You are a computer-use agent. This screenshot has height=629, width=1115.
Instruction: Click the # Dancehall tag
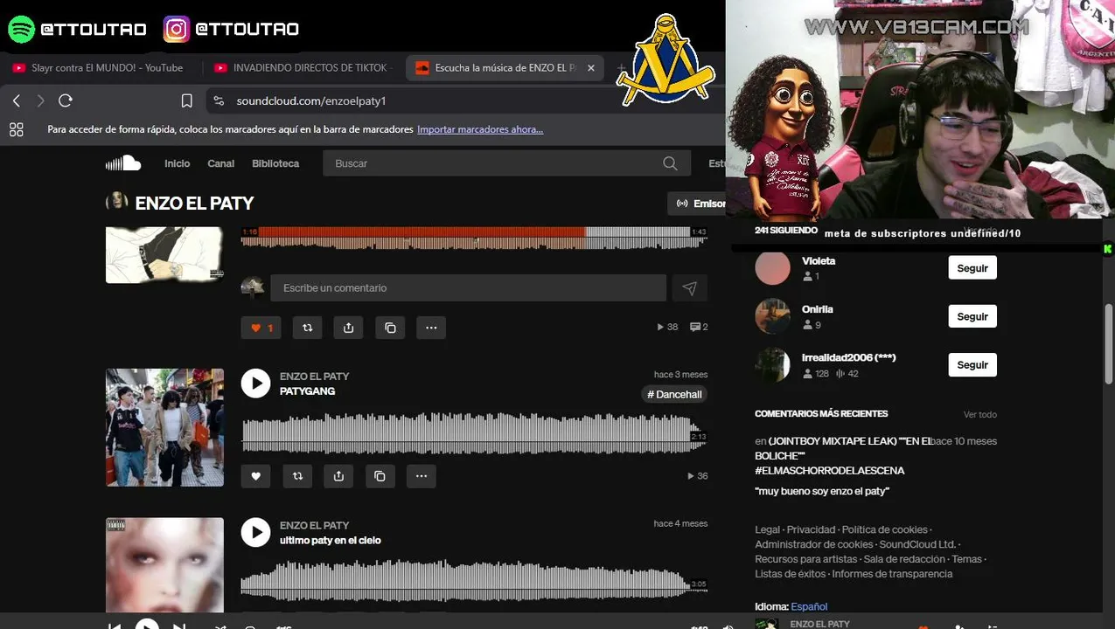pyautogui.click(x=674, y=394)
